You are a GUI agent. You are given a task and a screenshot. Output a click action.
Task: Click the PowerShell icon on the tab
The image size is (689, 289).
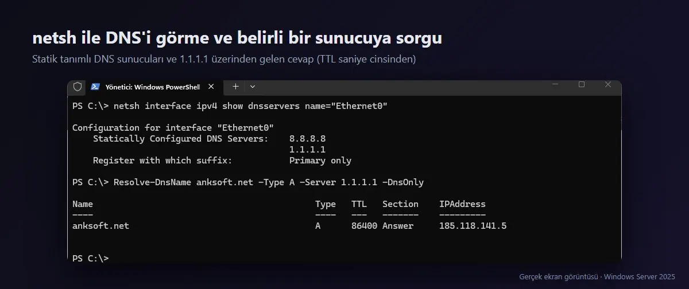[95, 87]
